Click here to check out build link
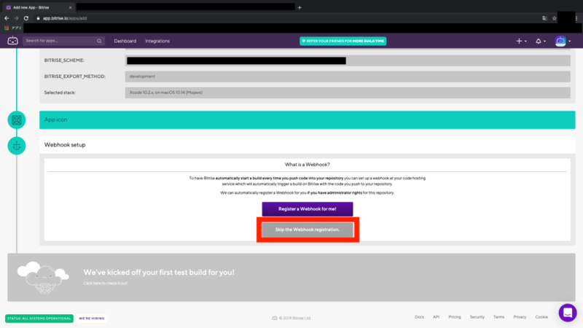The image size is (583, 328). (x=105, y=283)
